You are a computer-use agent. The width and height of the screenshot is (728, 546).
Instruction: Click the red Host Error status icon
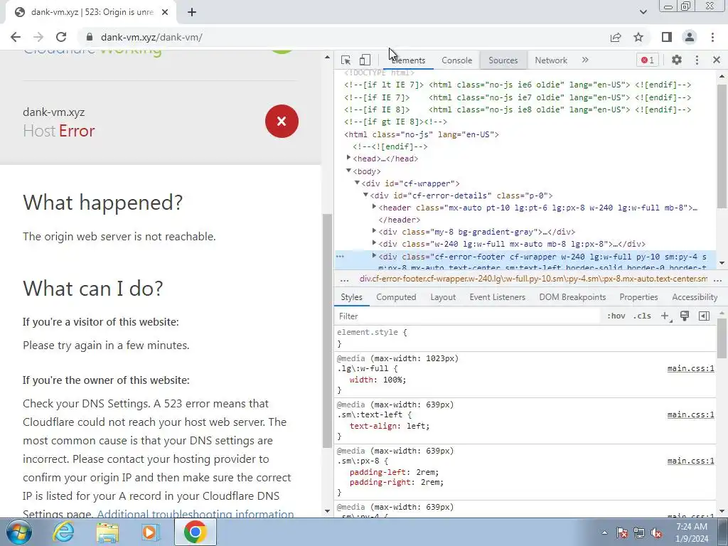[282, 121]
